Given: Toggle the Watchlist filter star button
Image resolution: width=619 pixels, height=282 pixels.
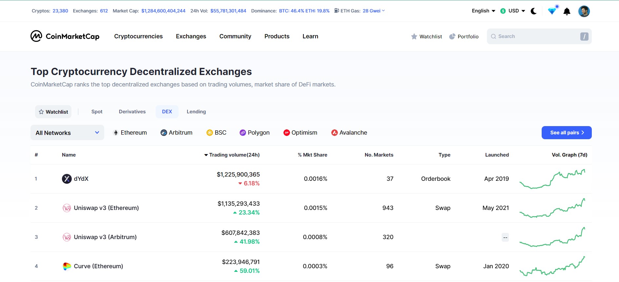Looking at the screenshot, I should tap(53, 112).
